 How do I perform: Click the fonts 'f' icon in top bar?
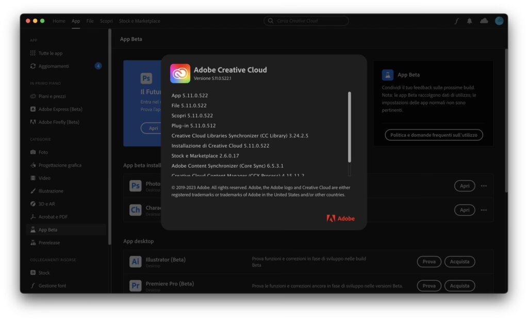coord(456,21)
